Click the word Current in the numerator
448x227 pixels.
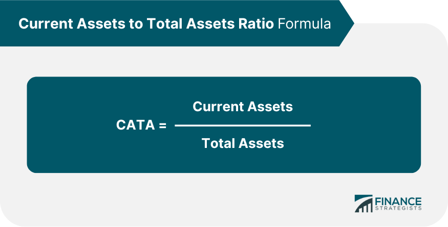click(x=217, y=107)
